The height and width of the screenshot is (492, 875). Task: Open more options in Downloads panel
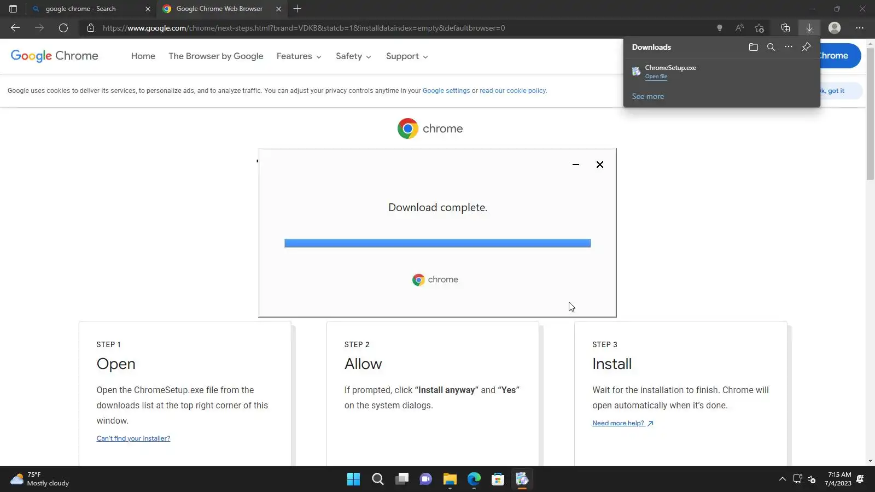point(789,47)
